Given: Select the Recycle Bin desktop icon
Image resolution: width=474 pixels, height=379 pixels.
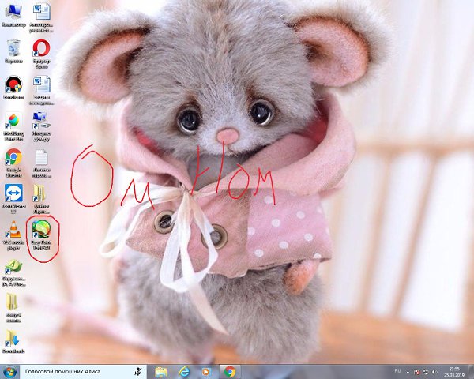Looking at the screenshot, I should point(13,51).
